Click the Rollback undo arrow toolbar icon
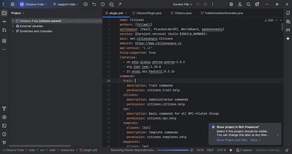The image size is (292, 154). coord(94,4)
